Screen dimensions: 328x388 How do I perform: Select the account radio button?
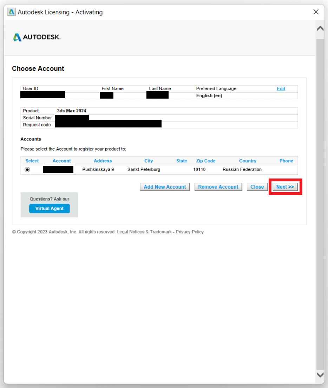tap(27, 170)
